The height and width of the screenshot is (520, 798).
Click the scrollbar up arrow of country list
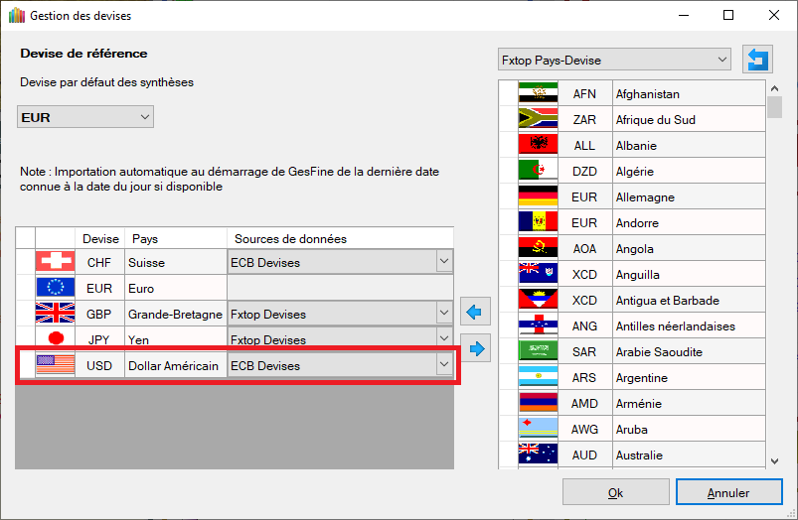[774, 88]
